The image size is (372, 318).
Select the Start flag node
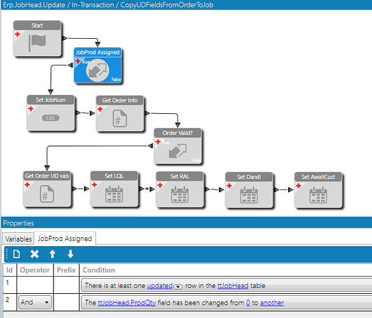38,39
